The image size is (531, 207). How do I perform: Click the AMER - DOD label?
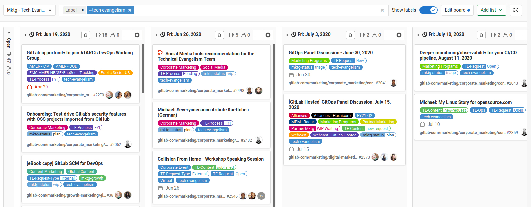(x=66, y=66)
